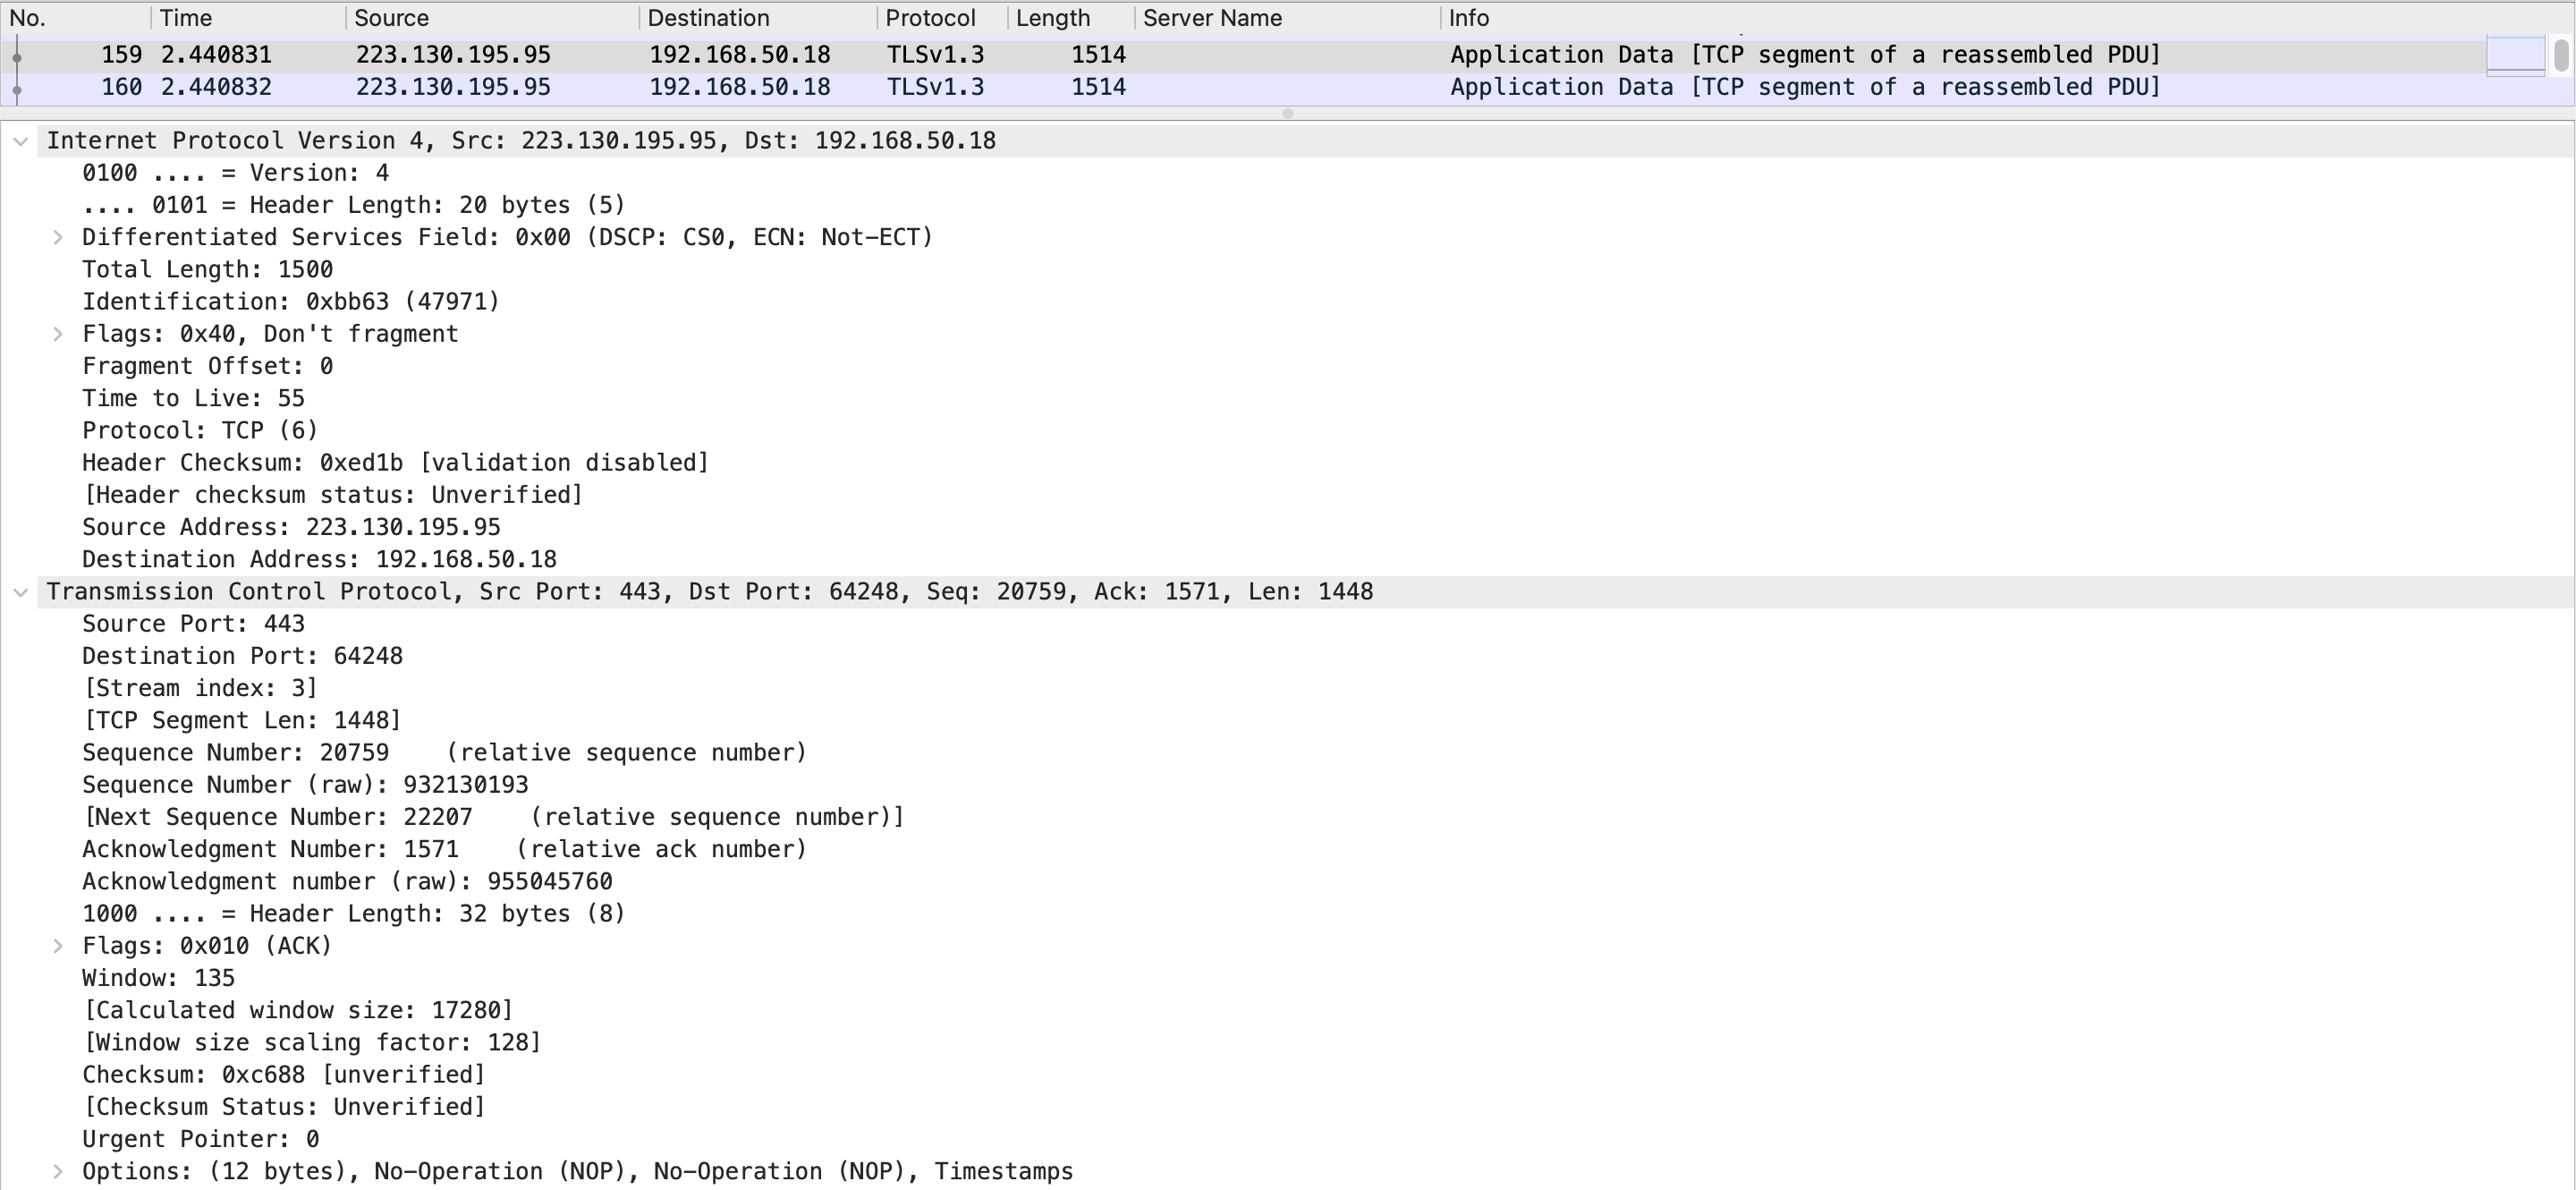Select the Sequence Number (raw) field
Image resolution: width=2576 pixels, height=1190 pixels.
coord(305,785)
